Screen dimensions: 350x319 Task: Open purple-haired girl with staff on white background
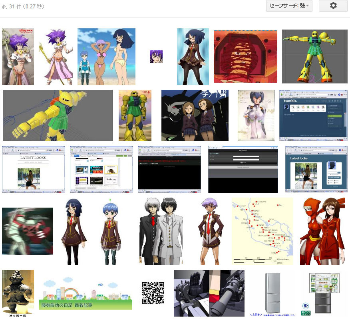pos(56,57)
